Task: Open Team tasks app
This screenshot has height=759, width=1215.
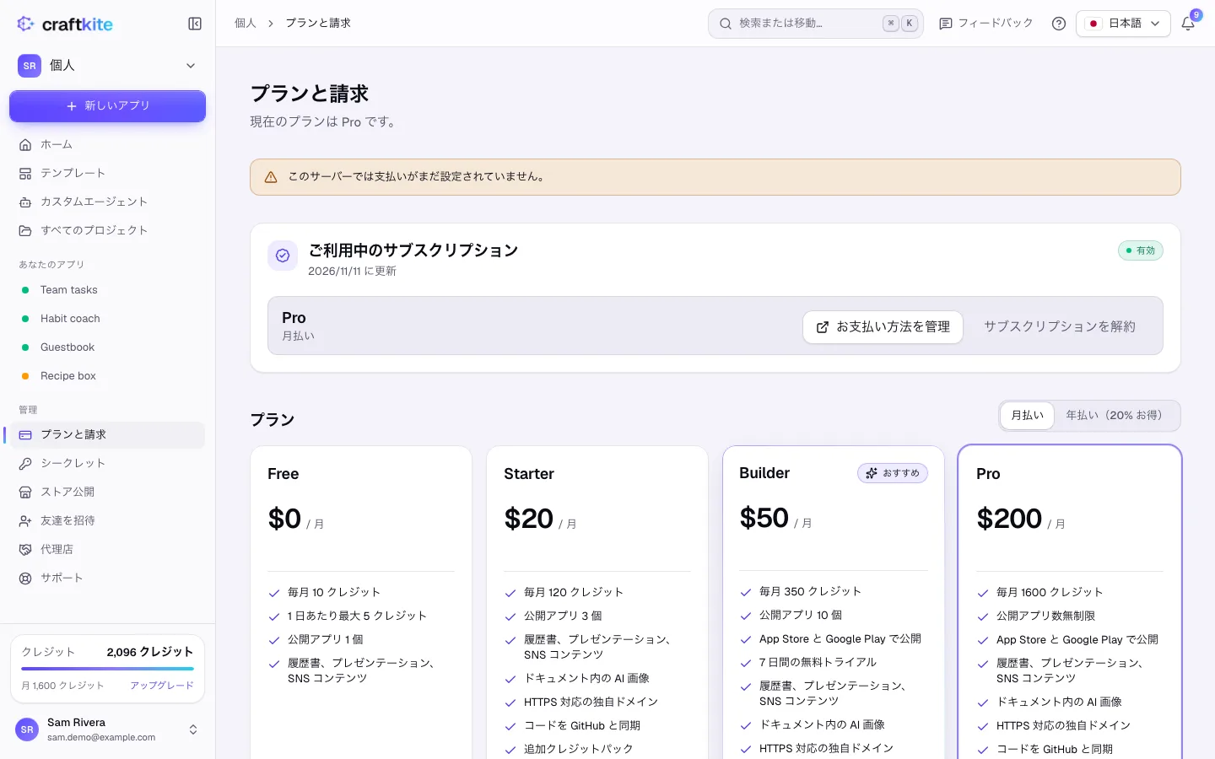Action: 107,290
